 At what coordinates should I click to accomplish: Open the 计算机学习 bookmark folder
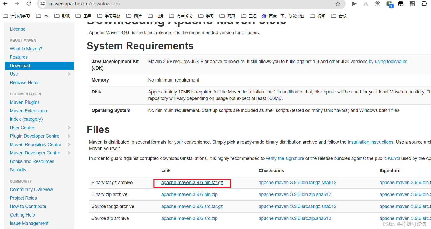tap(16, 16)
